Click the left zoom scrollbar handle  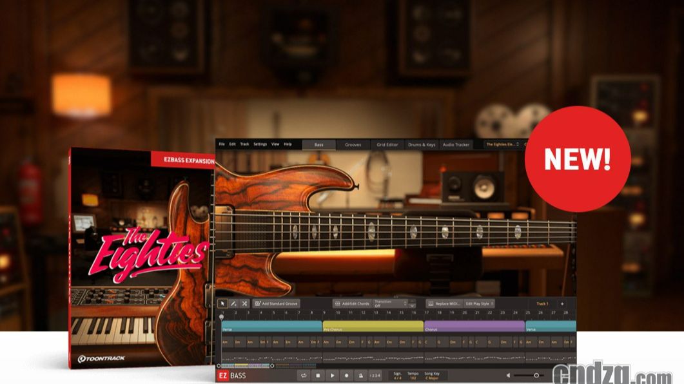(x=219, y=366)
